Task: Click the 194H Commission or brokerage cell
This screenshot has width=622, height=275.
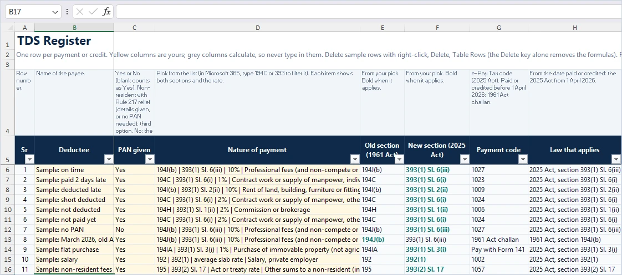Action: [257, 209]
